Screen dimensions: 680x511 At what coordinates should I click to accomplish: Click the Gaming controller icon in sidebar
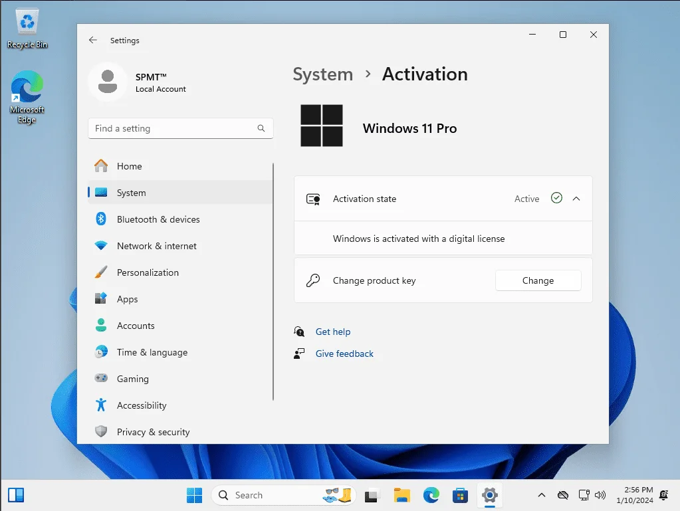[101, 378]
